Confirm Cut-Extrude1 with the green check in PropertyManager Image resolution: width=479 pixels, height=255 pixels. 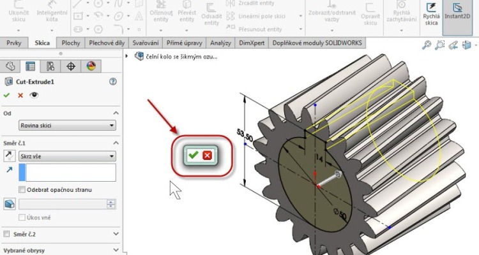6,95
